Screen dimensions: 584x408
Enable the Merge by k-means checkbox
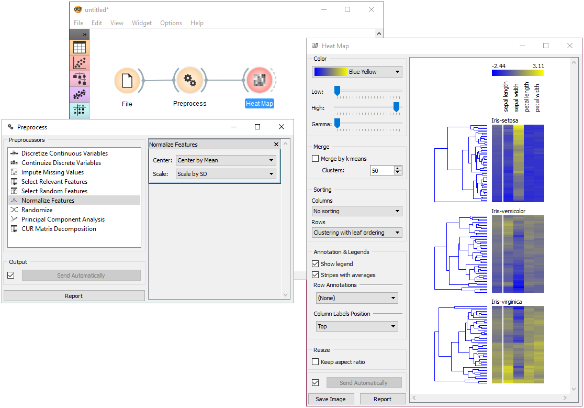pyautogui.click(x=315, y=159)
